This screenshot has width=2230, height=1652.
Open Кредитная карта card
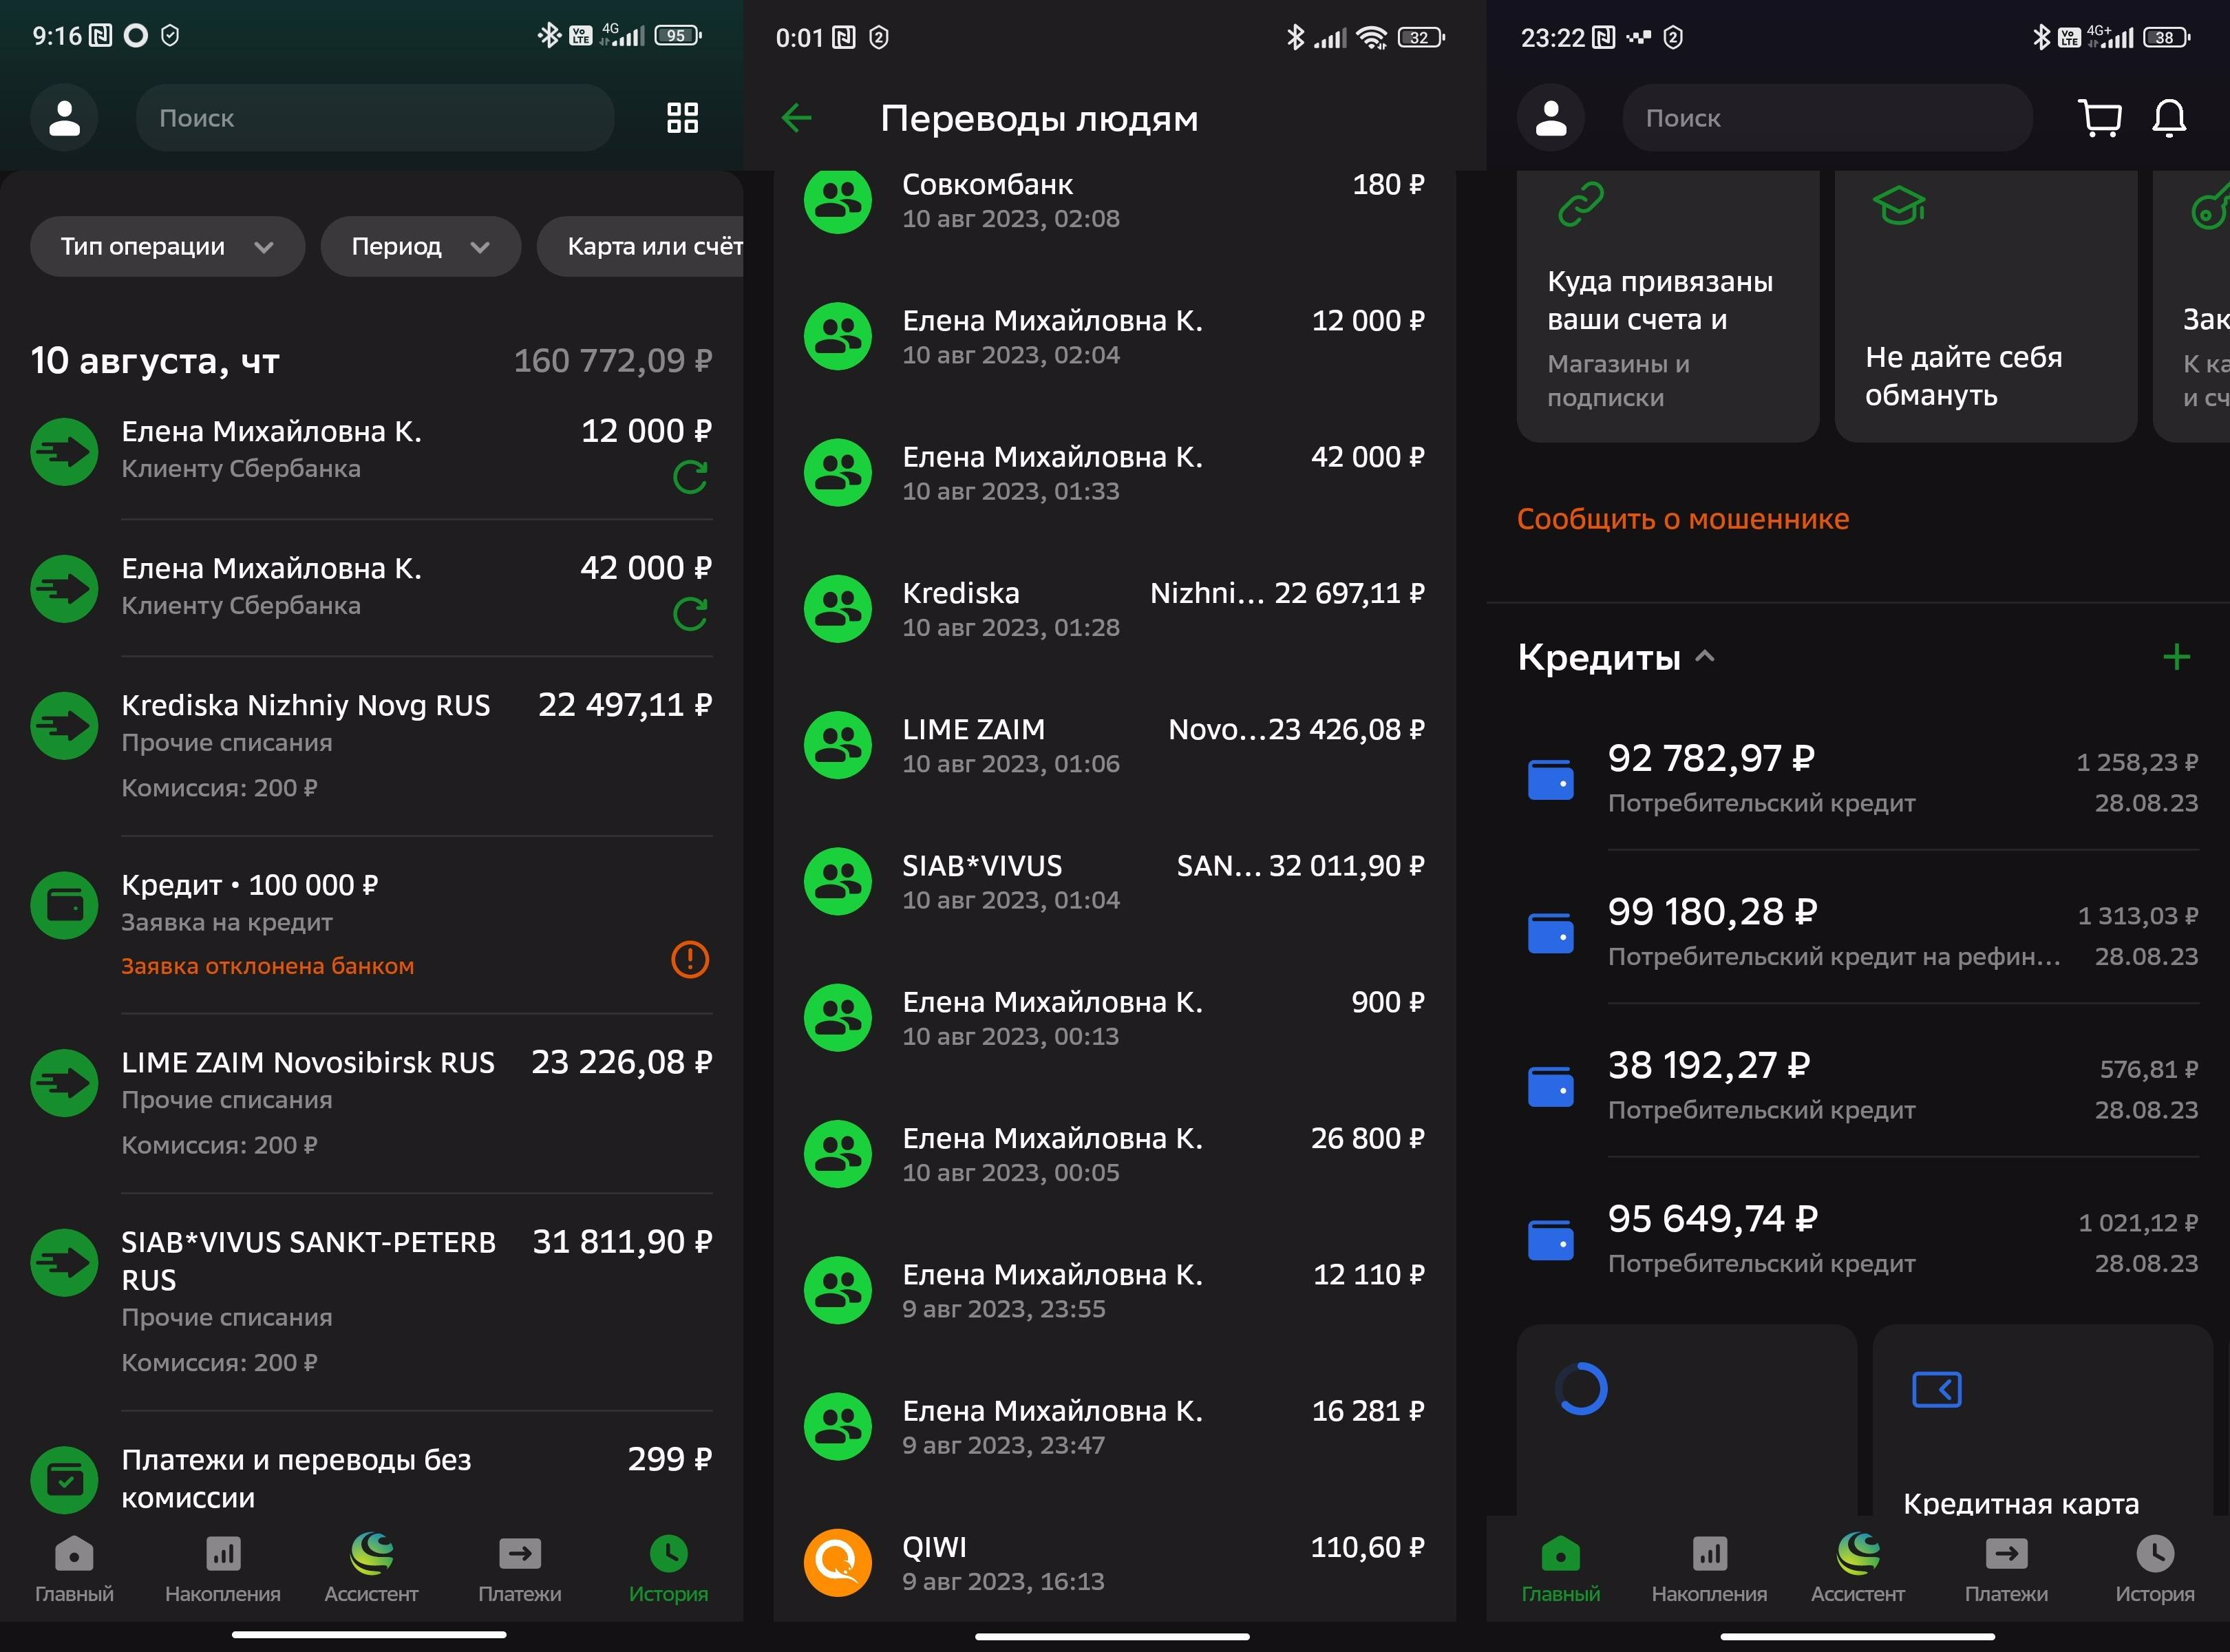(2042, 1420)
